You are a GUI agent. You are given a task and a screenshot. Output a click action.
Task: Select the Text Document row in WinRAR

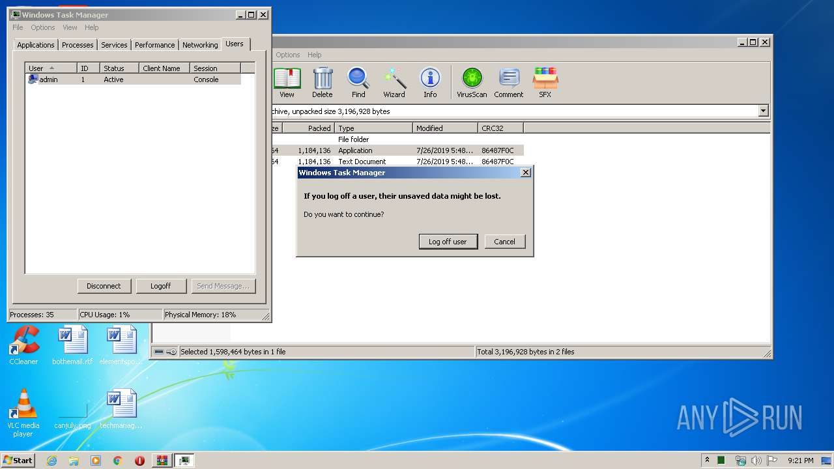pyautogui.click(x=397, y=162)
